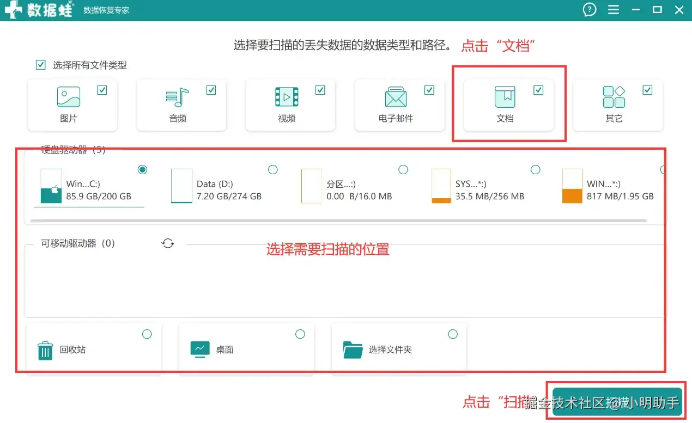Toggle 选择所有文件类型 checkbox
The width and height of the screenshot is (692, 423).
coord(40,65)
